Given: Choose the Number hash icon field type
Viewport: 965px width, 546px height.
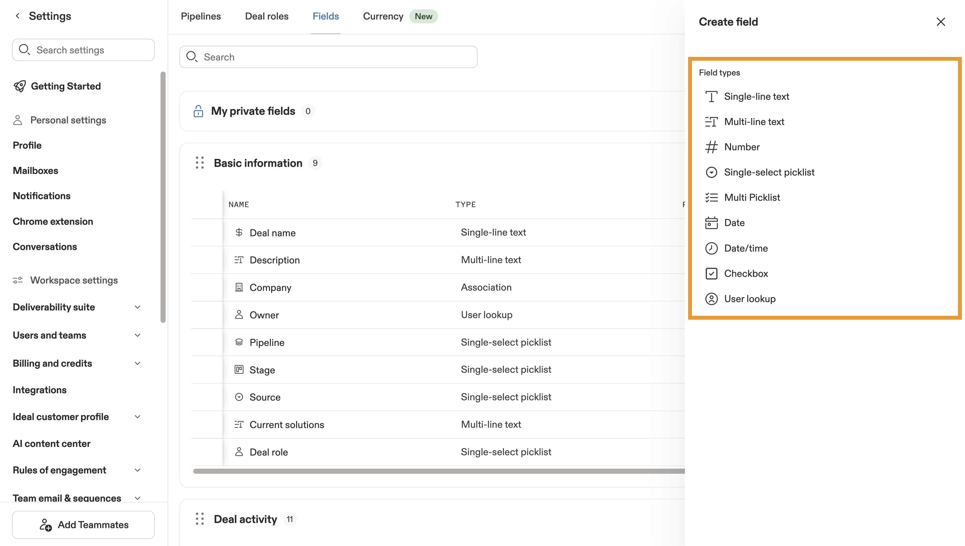Looking at the screenshot, I should (x=711, y=147).
